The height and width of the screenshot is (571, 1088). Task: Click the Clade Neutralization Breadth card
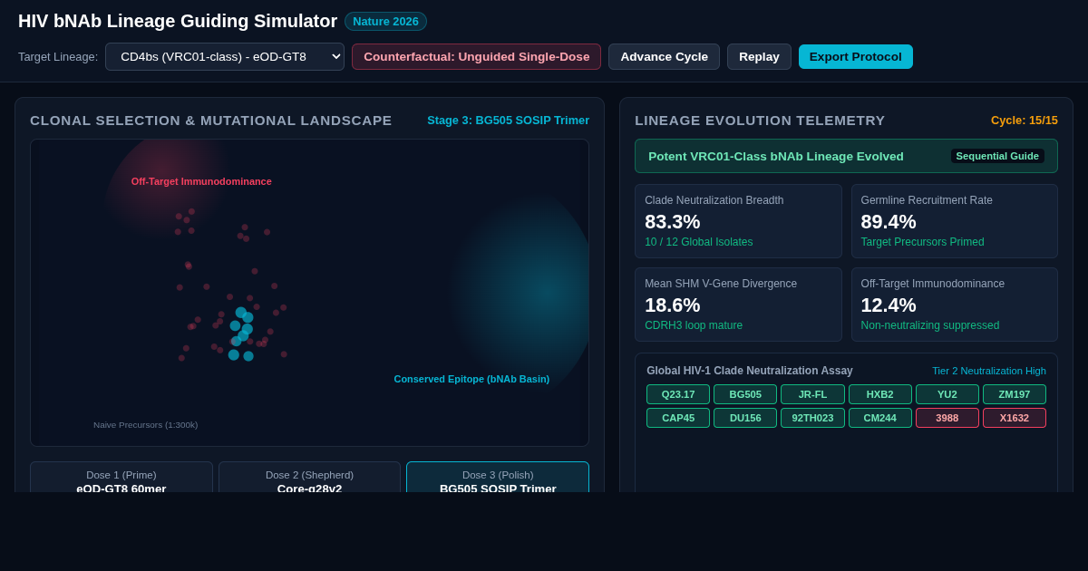click(738, 221)
